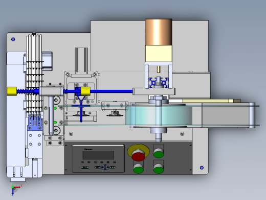The height and width of the screenshot is (200, 266).
Task: Click the red emergency stop button
Action: 138,157
